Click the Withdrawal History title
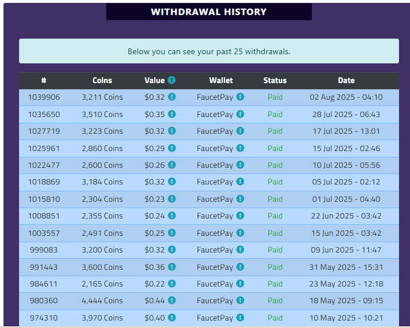The width and height of the screenshot is (410, 328). (x=208, y=12)
